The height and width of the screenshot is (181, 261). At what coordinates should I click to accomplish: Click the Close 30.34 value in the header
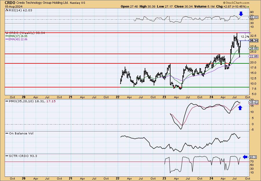coord(184,6)
